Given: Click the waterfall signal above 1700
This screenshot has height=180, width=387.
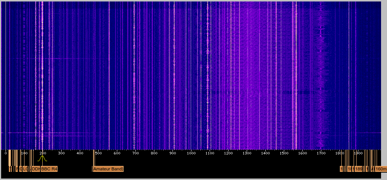Looking at the screenshot, I should [x=321, y=74].
